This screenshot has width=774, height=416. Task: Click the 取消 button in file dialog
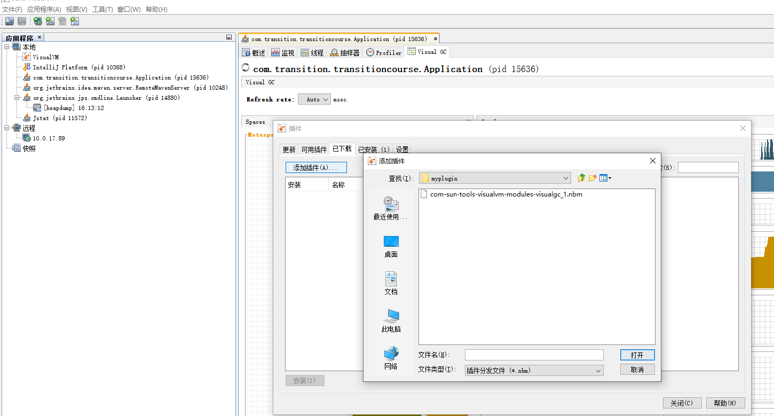click(x=637, y=368)
